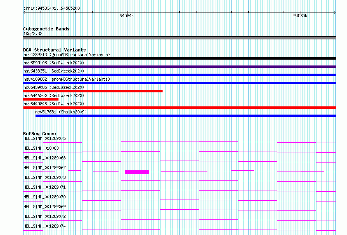Click the black nsv4339713 variant bar
Viewport: 347px width, 235px height.
click(x=179, y=58)
